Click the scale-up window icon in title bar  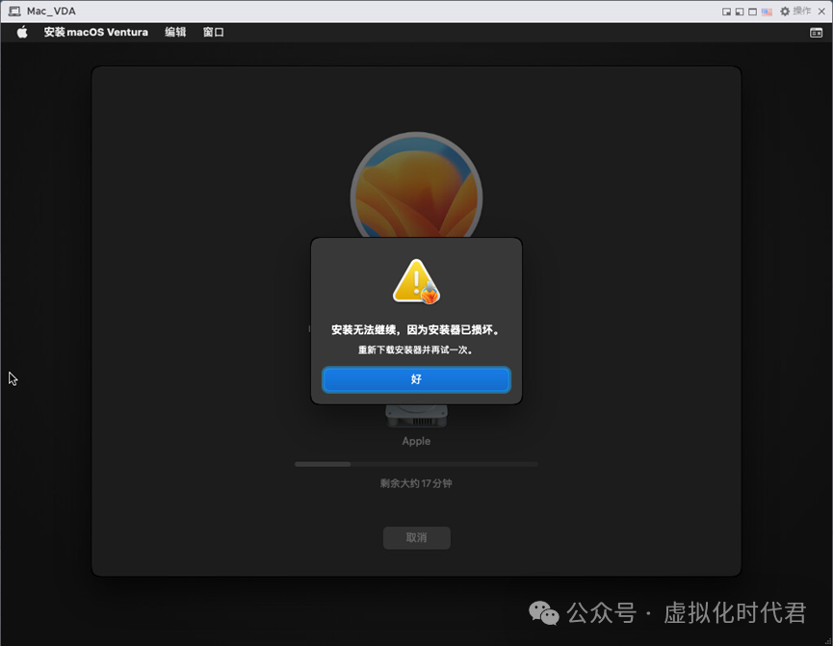click(740, 12)
